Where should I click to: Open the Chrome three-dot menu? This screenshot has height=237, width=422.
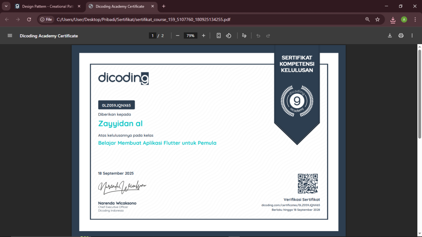[x=415, y=19]
